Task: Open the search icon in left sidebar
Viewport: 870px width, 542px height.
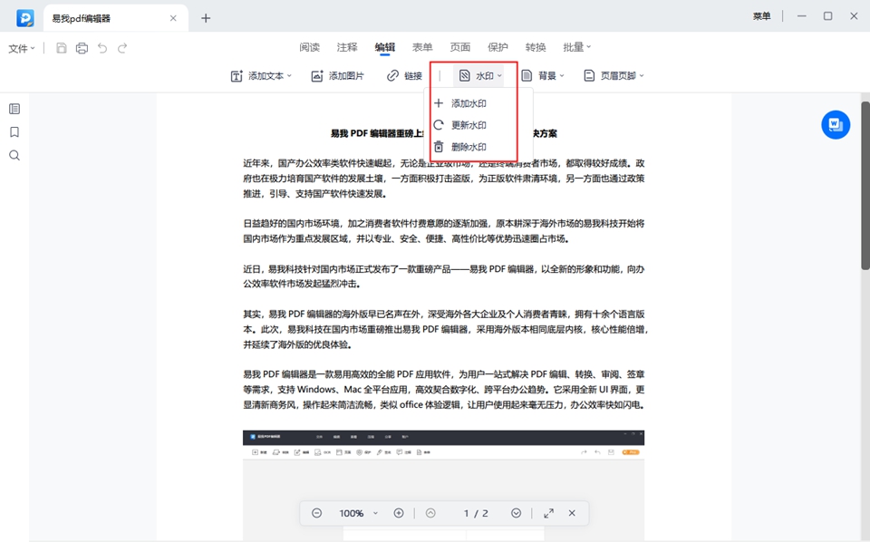Action: pos(14,155)
